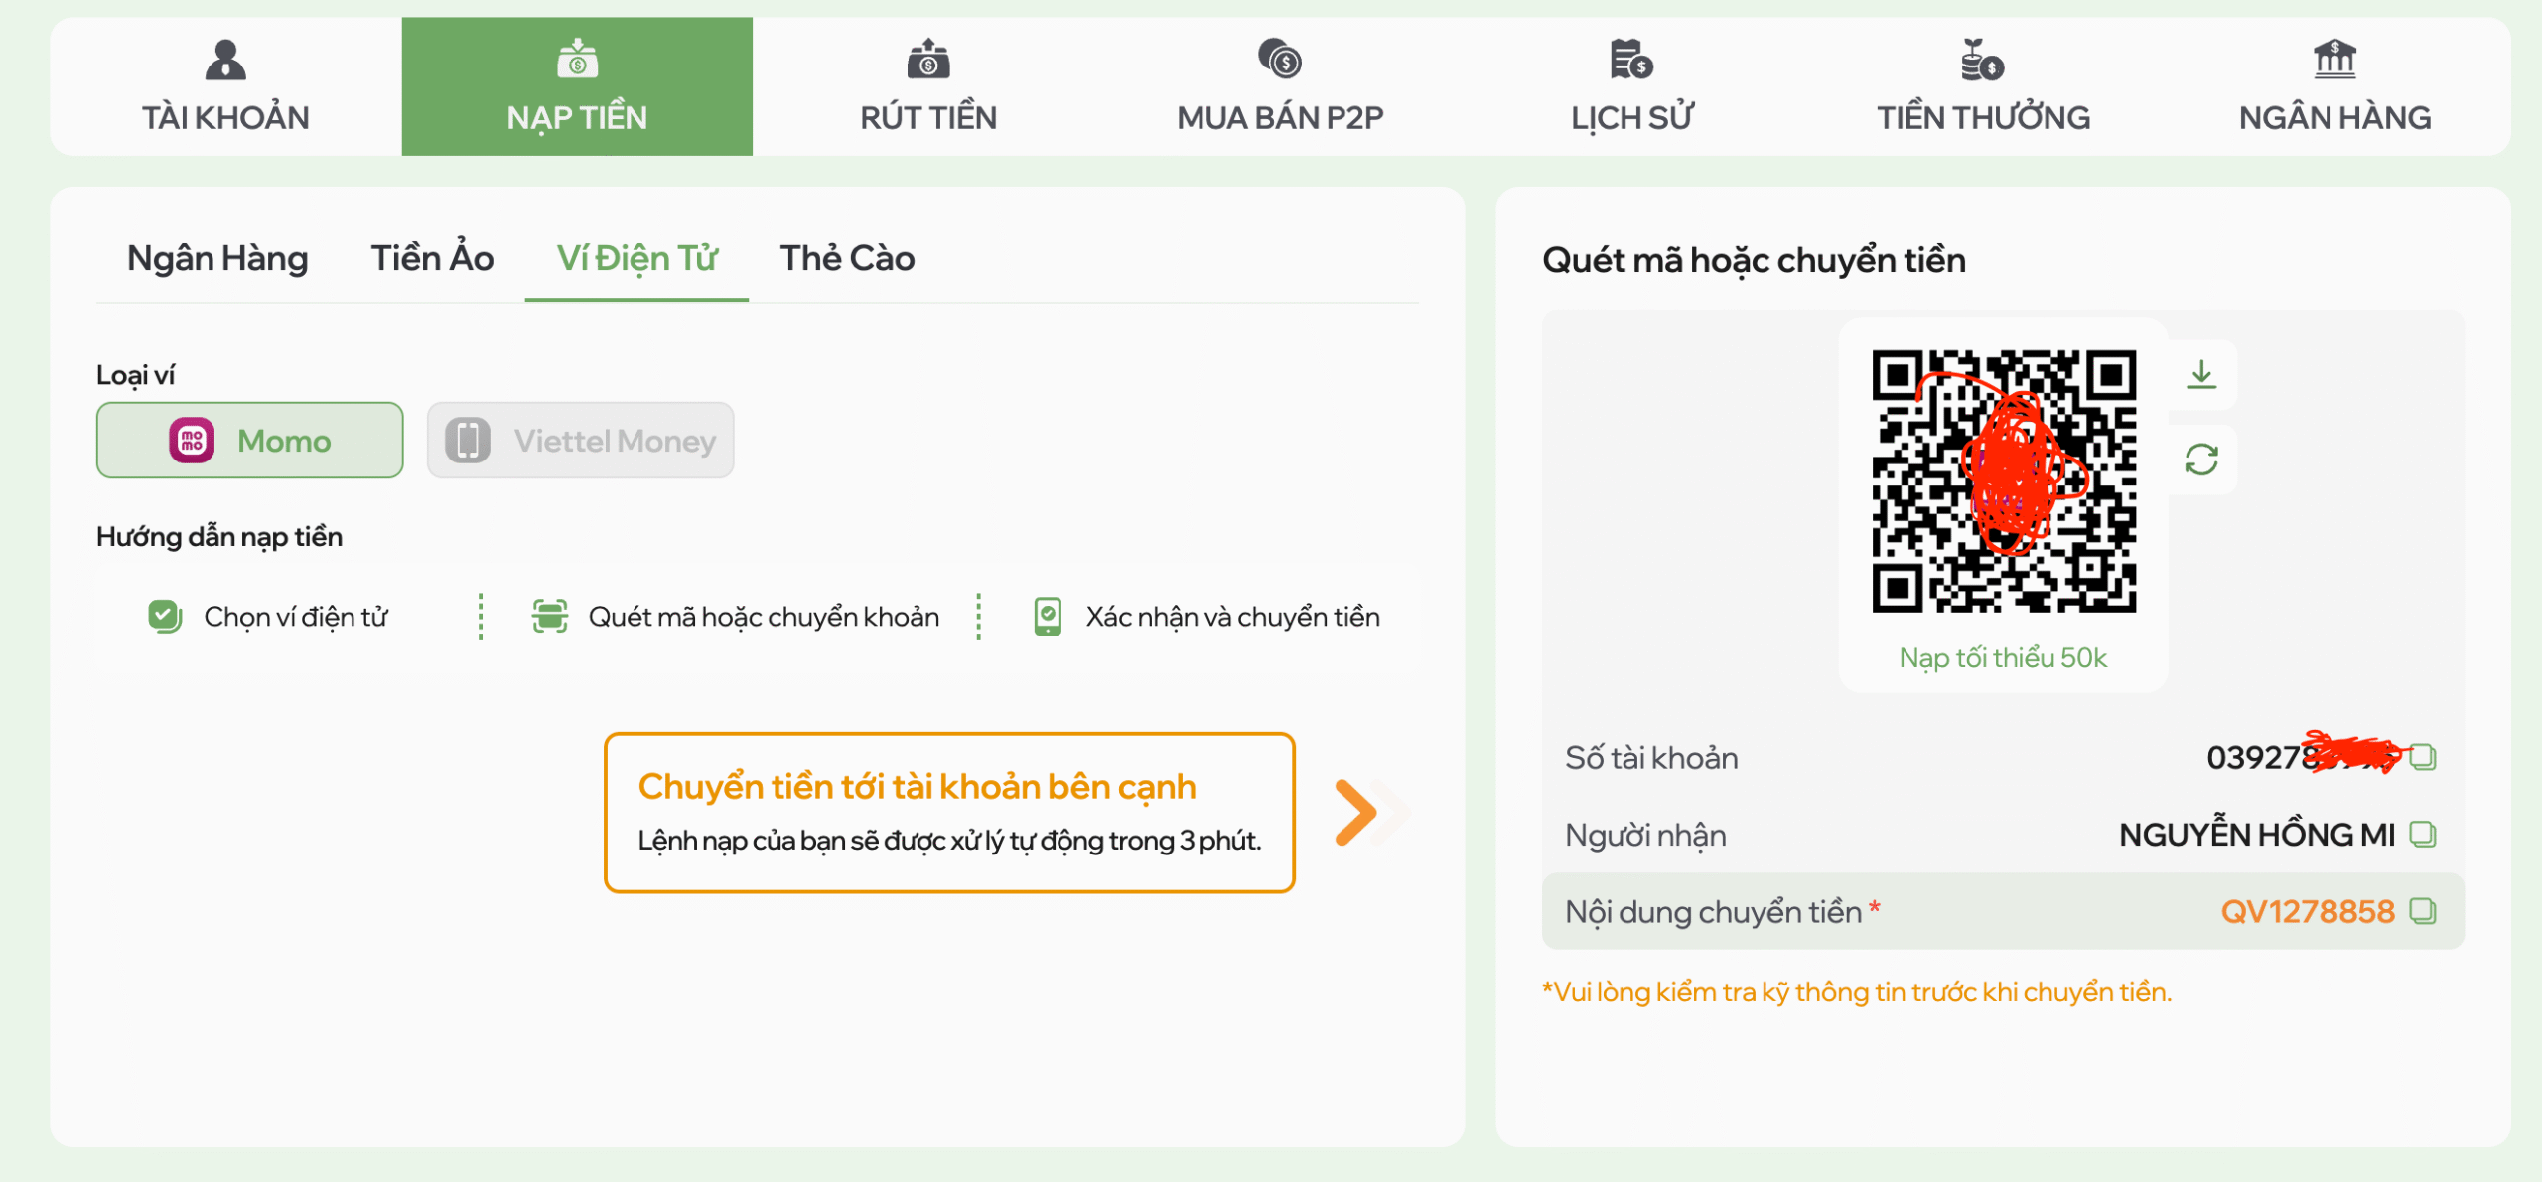This screenshot has width=2542, height=1182.
Task: Click the recipient name NGUYỄN HỒNG MI text
Action: coord(2257,835)
